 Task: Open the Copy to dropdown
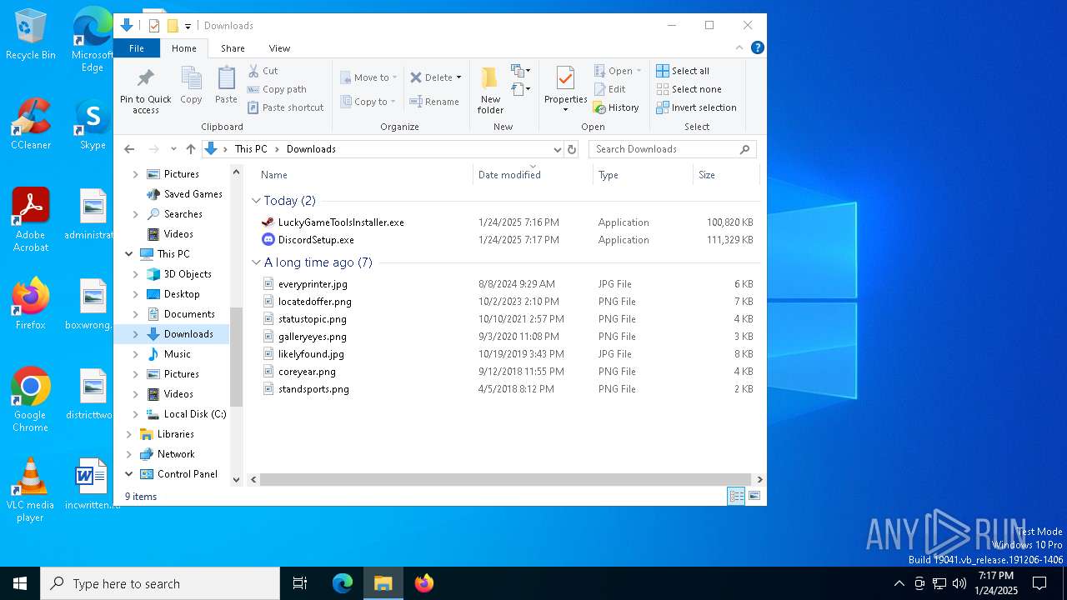tap(368, 102)
